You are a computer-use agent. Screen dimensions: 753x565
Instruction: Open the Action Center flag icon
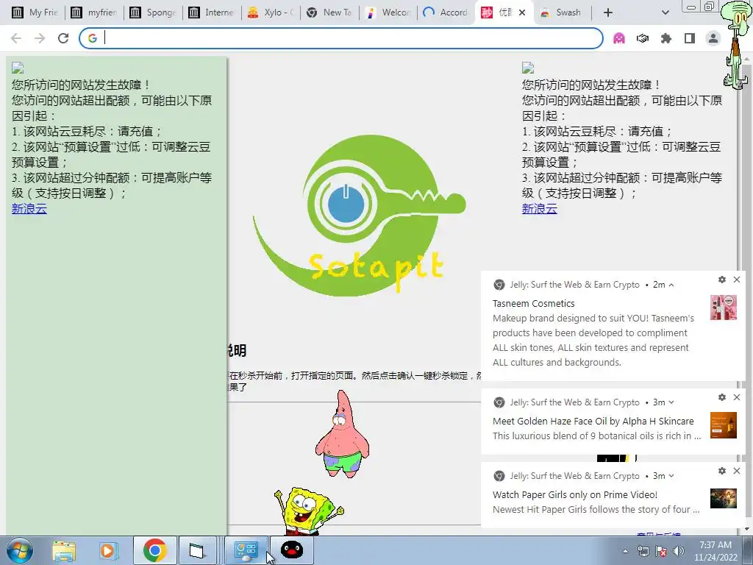pos(661,552)
